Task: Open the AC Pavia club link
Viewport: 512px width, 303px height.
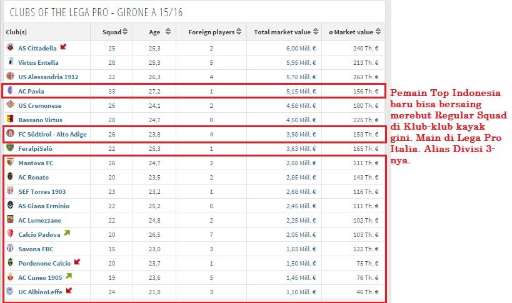Action: [x=31, y=91]
